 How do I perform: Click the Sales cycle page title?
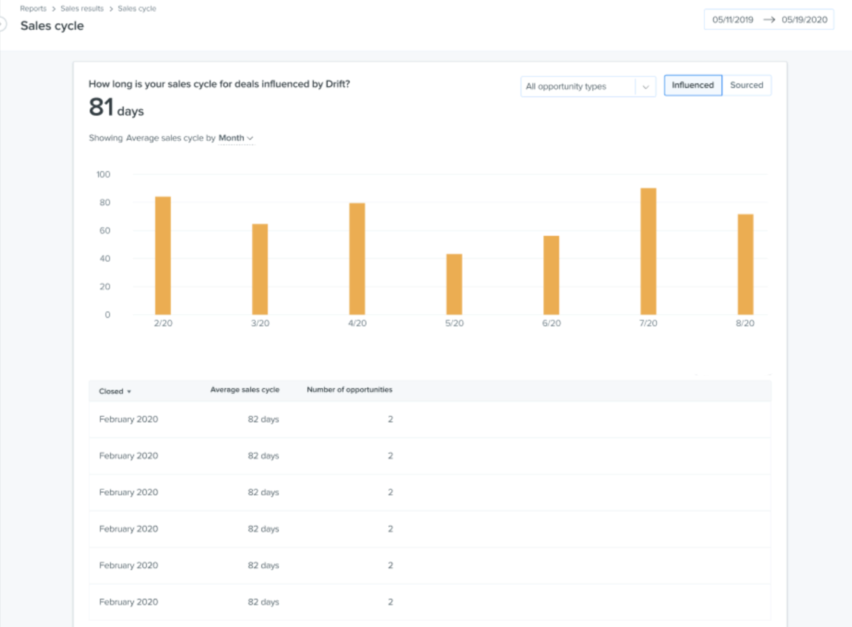pos(52,26)
